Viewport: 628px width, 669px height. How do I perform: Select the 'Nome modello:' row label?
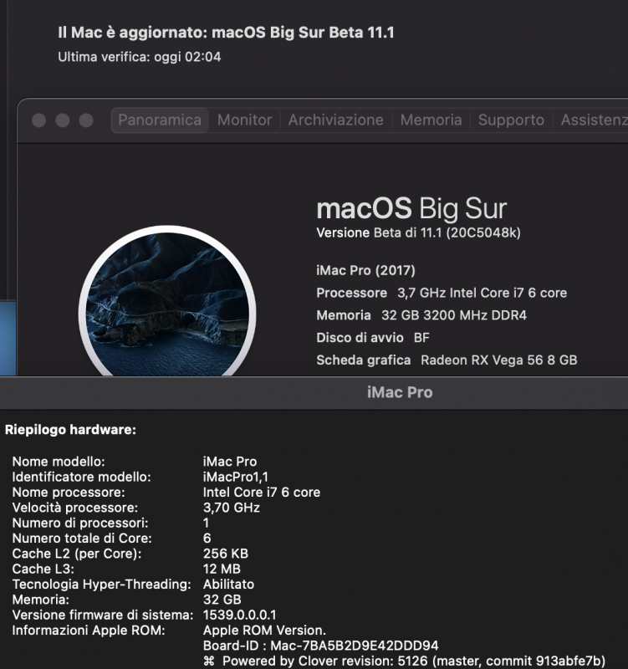coord(59,462)
